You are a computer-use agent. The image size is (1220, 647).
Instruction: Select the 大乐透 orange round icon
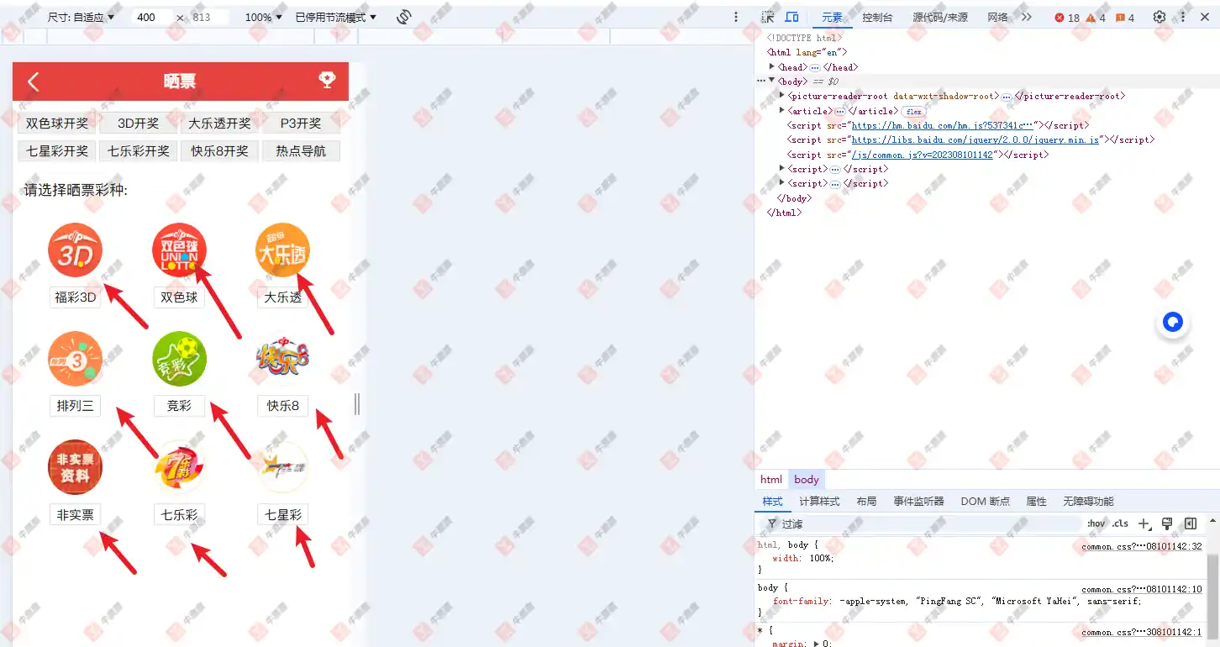(x=283, y=250)
